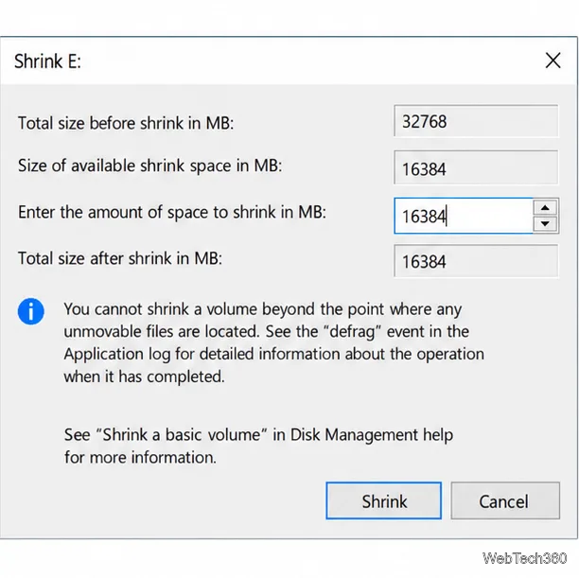Viewport: 579px width, 578px height.
Task: Select the available shrink space value field
Action: 476,167
